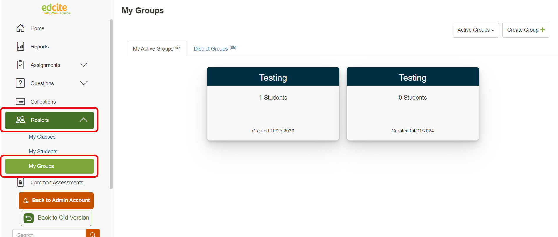Click the Rosters menu label
The width and height of the screenshot is (558, 237).
(40, 120)
